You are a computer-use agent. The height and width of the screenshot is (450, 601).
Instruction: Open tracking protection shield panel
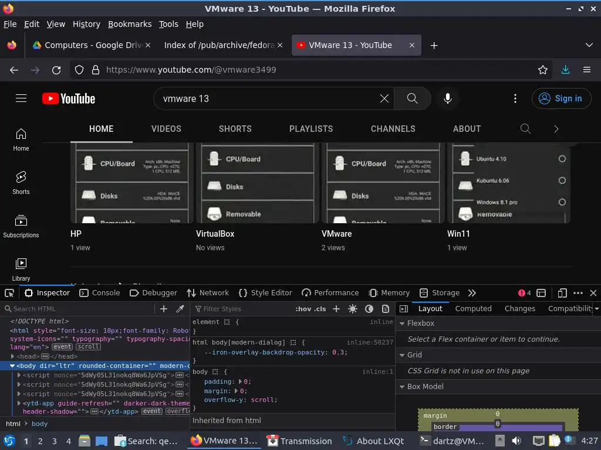point(79,70)
